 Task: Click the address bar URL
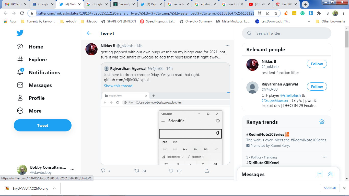pos(145,13)
